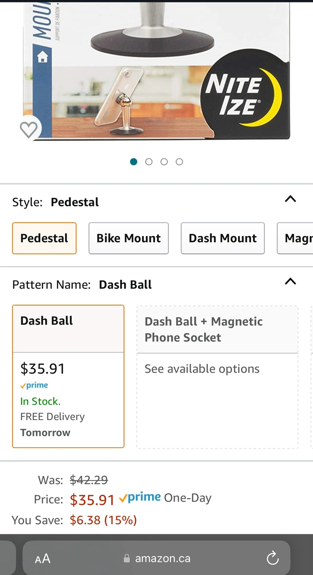Select the fourth image indicator dot
The image size is (313, 575).
point(179,162)
